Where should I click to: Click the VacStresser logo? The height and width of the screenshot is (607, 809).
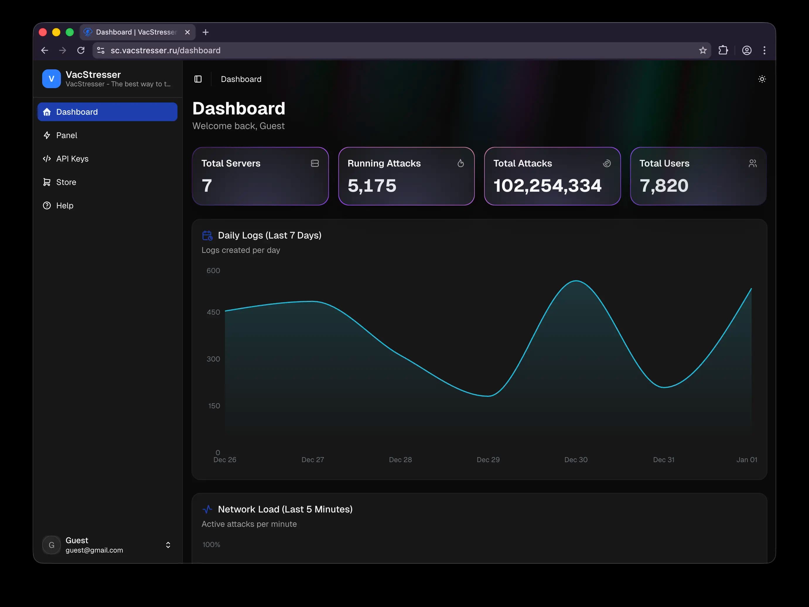tap(51, 78)
